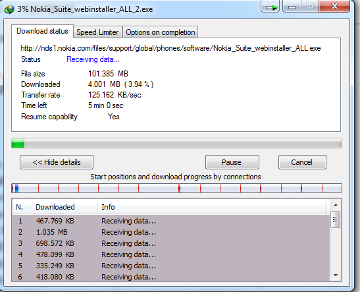Click the green arrow button in title bar
Screen dimensions: 360x292
(270, 7)
